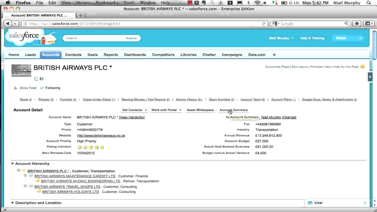Open the Printable View link
Image resolution: width=377 pixels, height=212 pixels.
click(320, 67)
